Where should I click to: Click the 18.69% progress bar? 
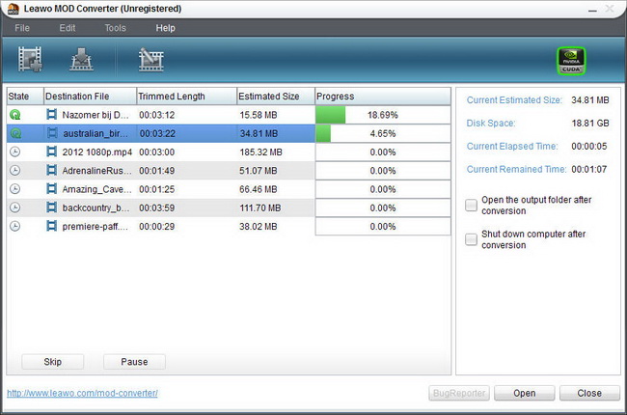click(383, 115)
